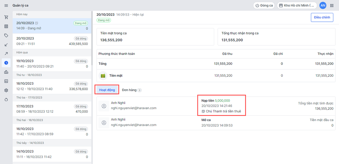Click the order list sidebar icon
This screenshot has width=339, height=164.
pos(6,26)
